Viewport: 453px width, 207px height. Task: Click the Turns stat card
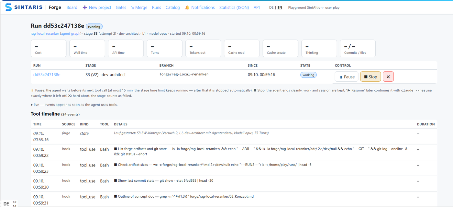click(164, 49)
